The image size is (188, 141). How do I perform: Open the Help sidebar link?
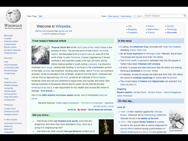6,62
